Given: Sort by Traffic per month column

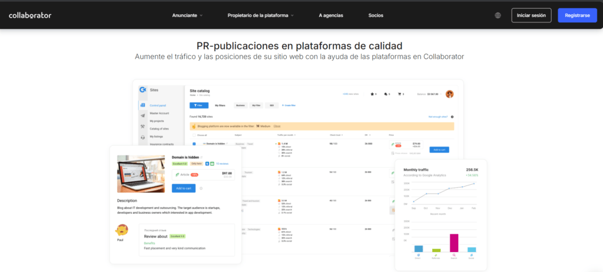Looking at the screenshot, I should 286,135.
